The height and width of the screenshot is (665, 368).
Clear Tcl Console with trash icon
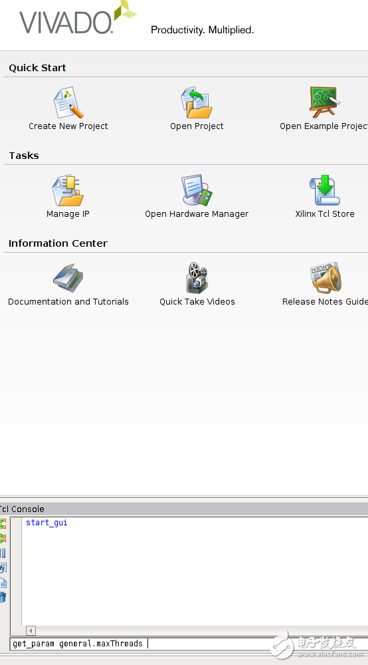tap(3, 597)
